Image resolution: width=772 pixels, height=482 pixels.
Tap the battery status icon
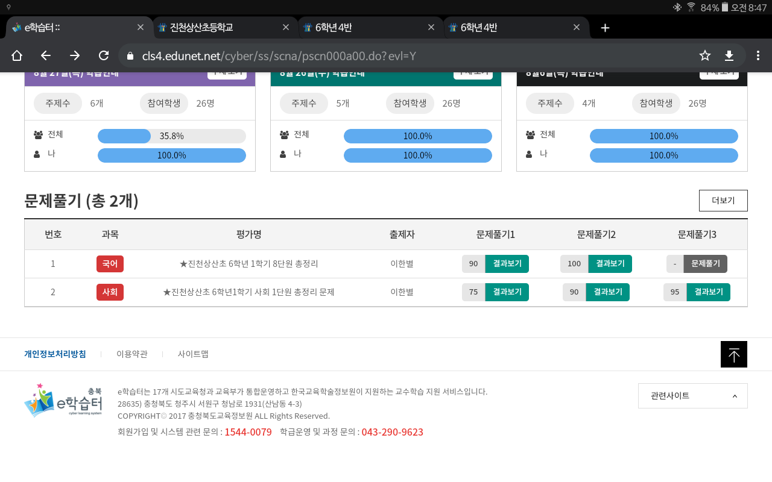click(x=725, y=7)
